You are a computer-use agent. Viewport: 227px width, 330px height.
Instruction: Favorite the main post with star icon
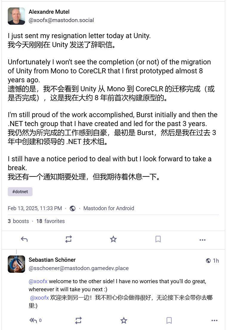pyautogui.click(x=113, y=239)
